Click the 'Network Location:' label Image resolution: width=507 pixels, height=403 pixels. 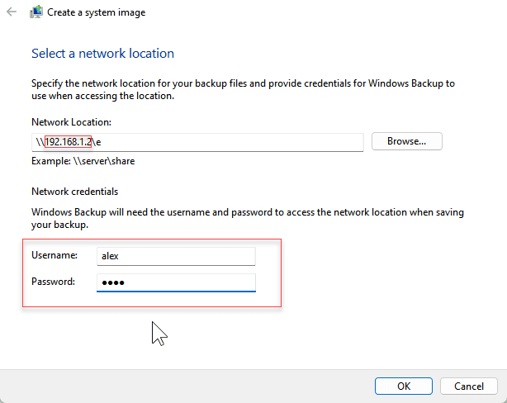(x=71, y=122)
